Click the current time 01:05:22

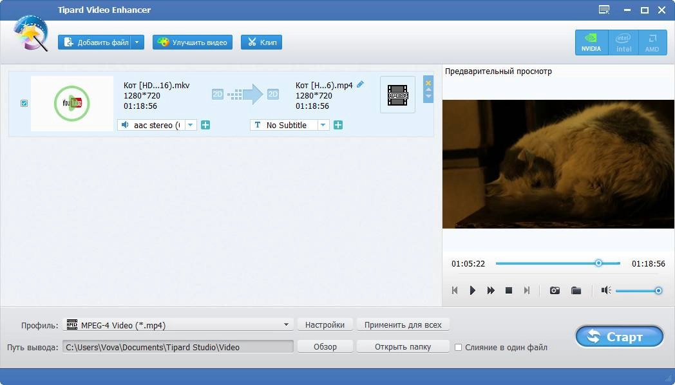click(468, 264)
